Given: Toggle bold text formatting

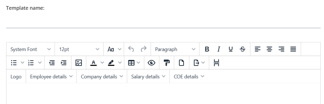Looking at the screenshot, I should click(x=207, y=49).
